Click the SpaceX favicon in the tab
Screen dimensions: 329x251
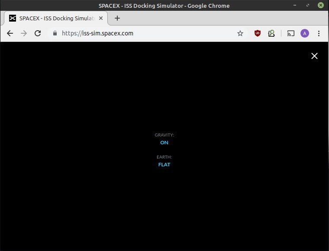point(13,18)
